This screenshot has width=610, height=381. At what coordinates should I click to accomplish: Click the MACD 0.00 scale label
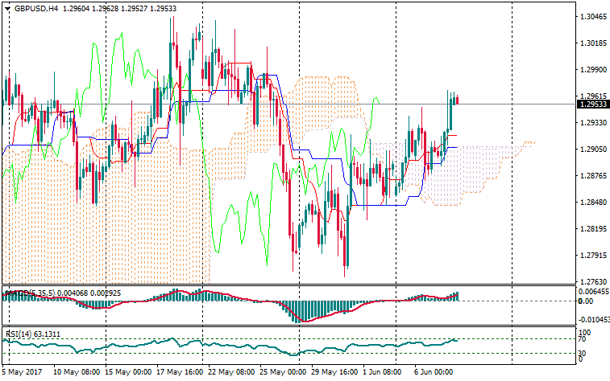point(586,301)
